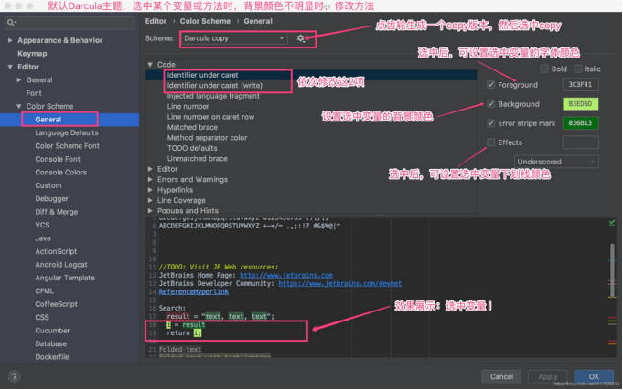
Task: Select Debugger in the sidebar
Action: pyautogui.click(x=51, y=199)
